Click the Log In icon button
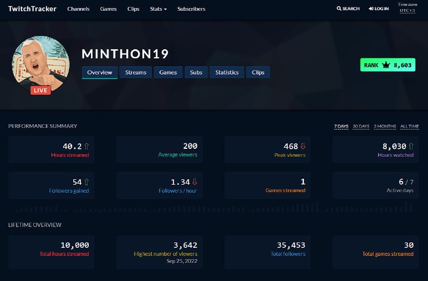Viewport: 428px width, 281px height. click(x=371, y=9)
